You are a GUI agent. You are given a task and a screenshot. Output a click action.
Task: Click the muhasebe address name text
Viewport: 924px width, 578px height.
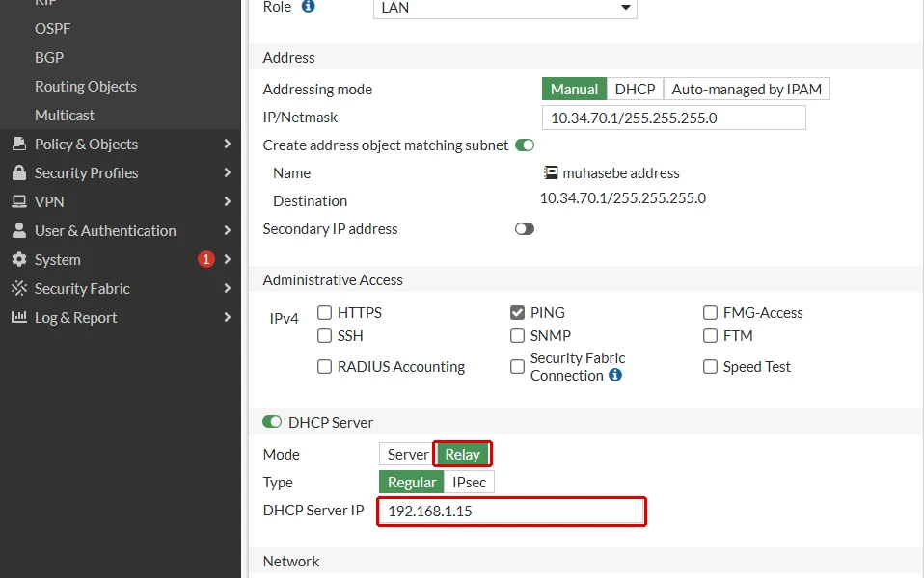[x=621, y=172]
